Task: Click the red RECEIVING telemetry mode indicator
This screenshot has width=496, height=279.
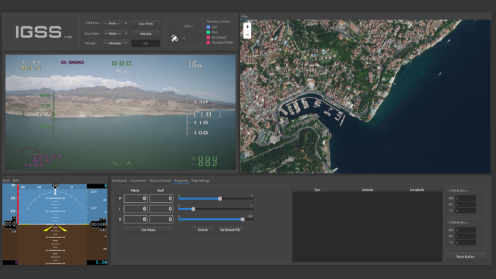Action: click(208, 38)
